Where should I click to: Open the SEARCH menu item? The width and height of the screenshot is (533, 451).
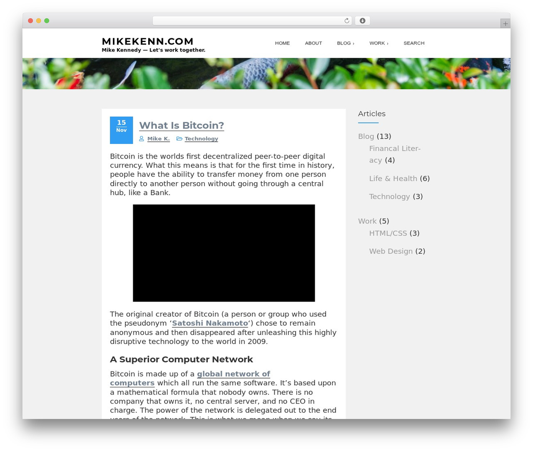[414, 43]
